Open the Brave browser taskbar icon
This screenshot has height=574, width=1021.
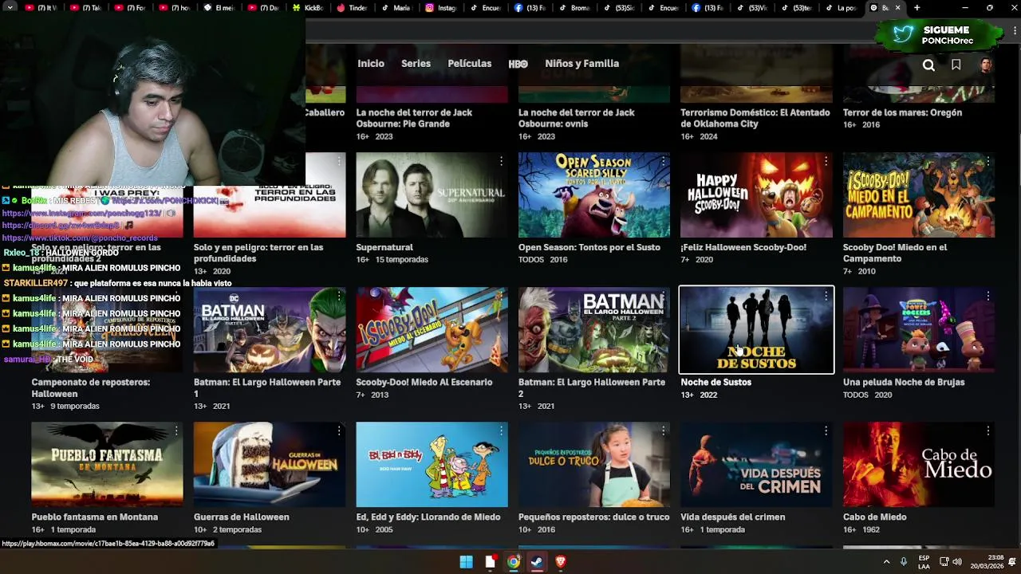pyautogui.click(x=561, y=562)
